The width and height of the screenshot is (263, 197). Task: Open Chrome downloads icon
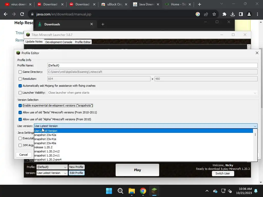[x=233, y=14]
